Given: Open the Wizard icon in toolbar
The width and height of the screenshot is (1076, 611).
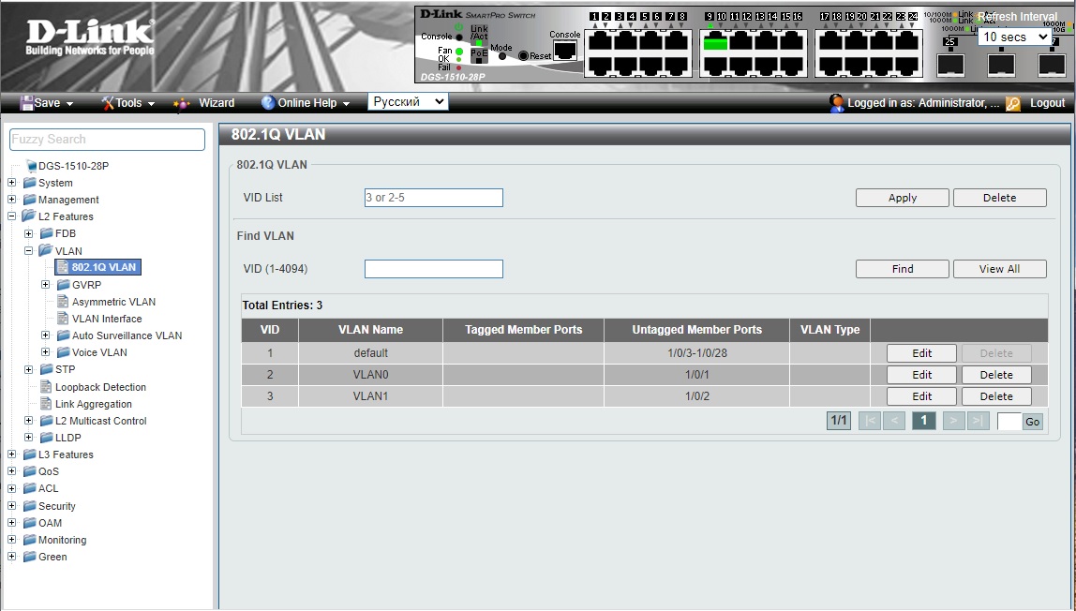Looking at the screenshot, I should pyautogui.click(x=182, y=103).
